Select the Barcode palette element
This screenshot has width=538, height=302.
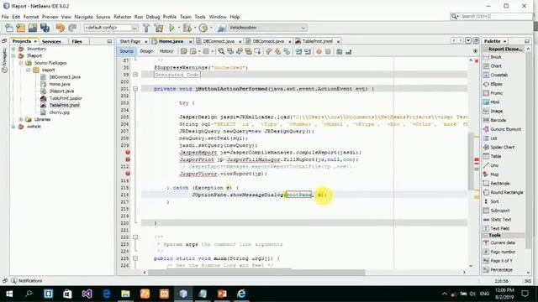[498, 120]
